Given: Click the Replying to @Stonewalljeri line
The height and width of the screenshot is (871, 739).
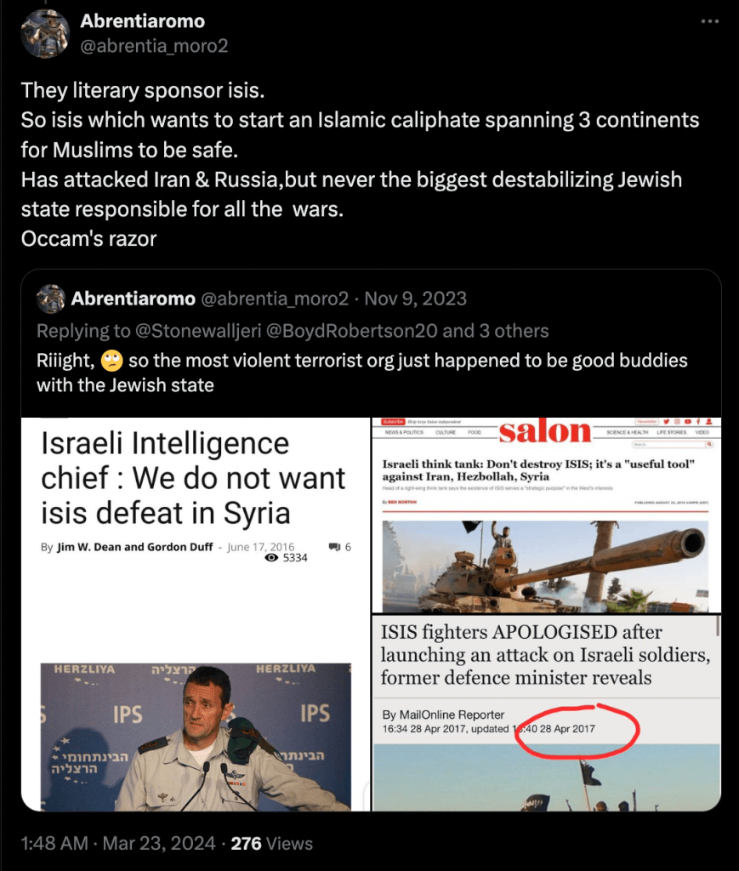Looking at the screenshot, I should 293,331.
